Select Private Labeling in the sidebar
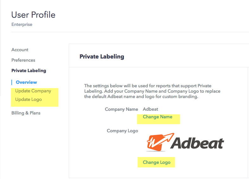 pos(29,71)
